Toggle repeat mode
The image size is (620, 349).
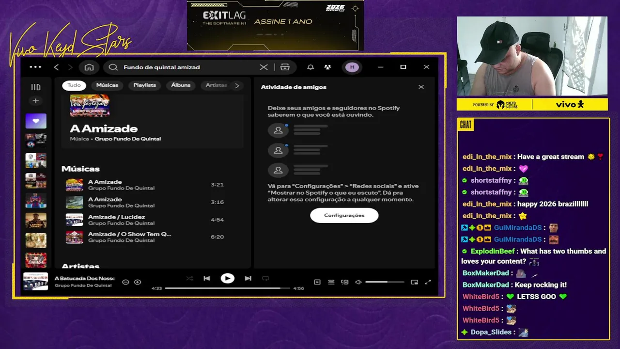click(265, 278)
